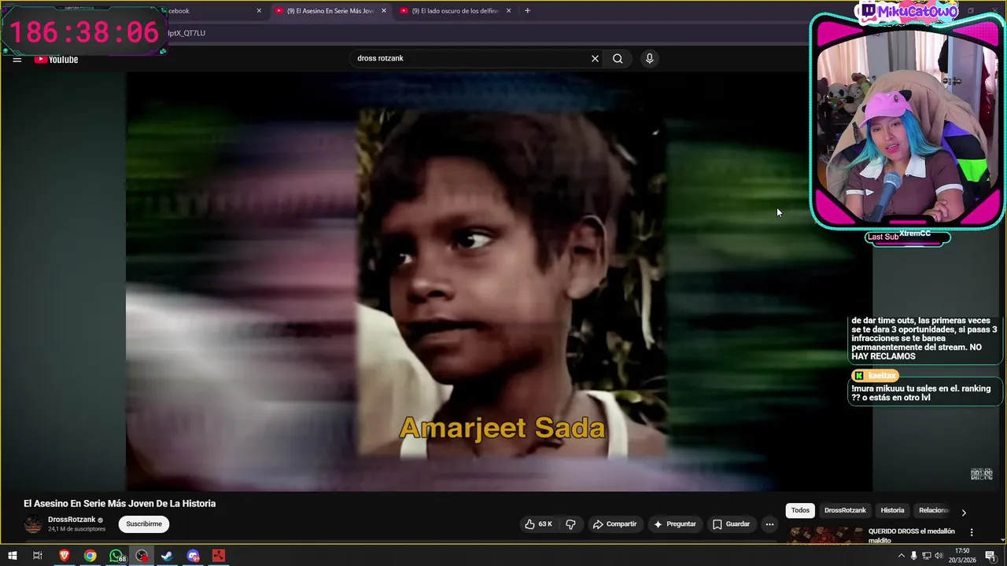Click the browser address bar URL

click(186, 33)
